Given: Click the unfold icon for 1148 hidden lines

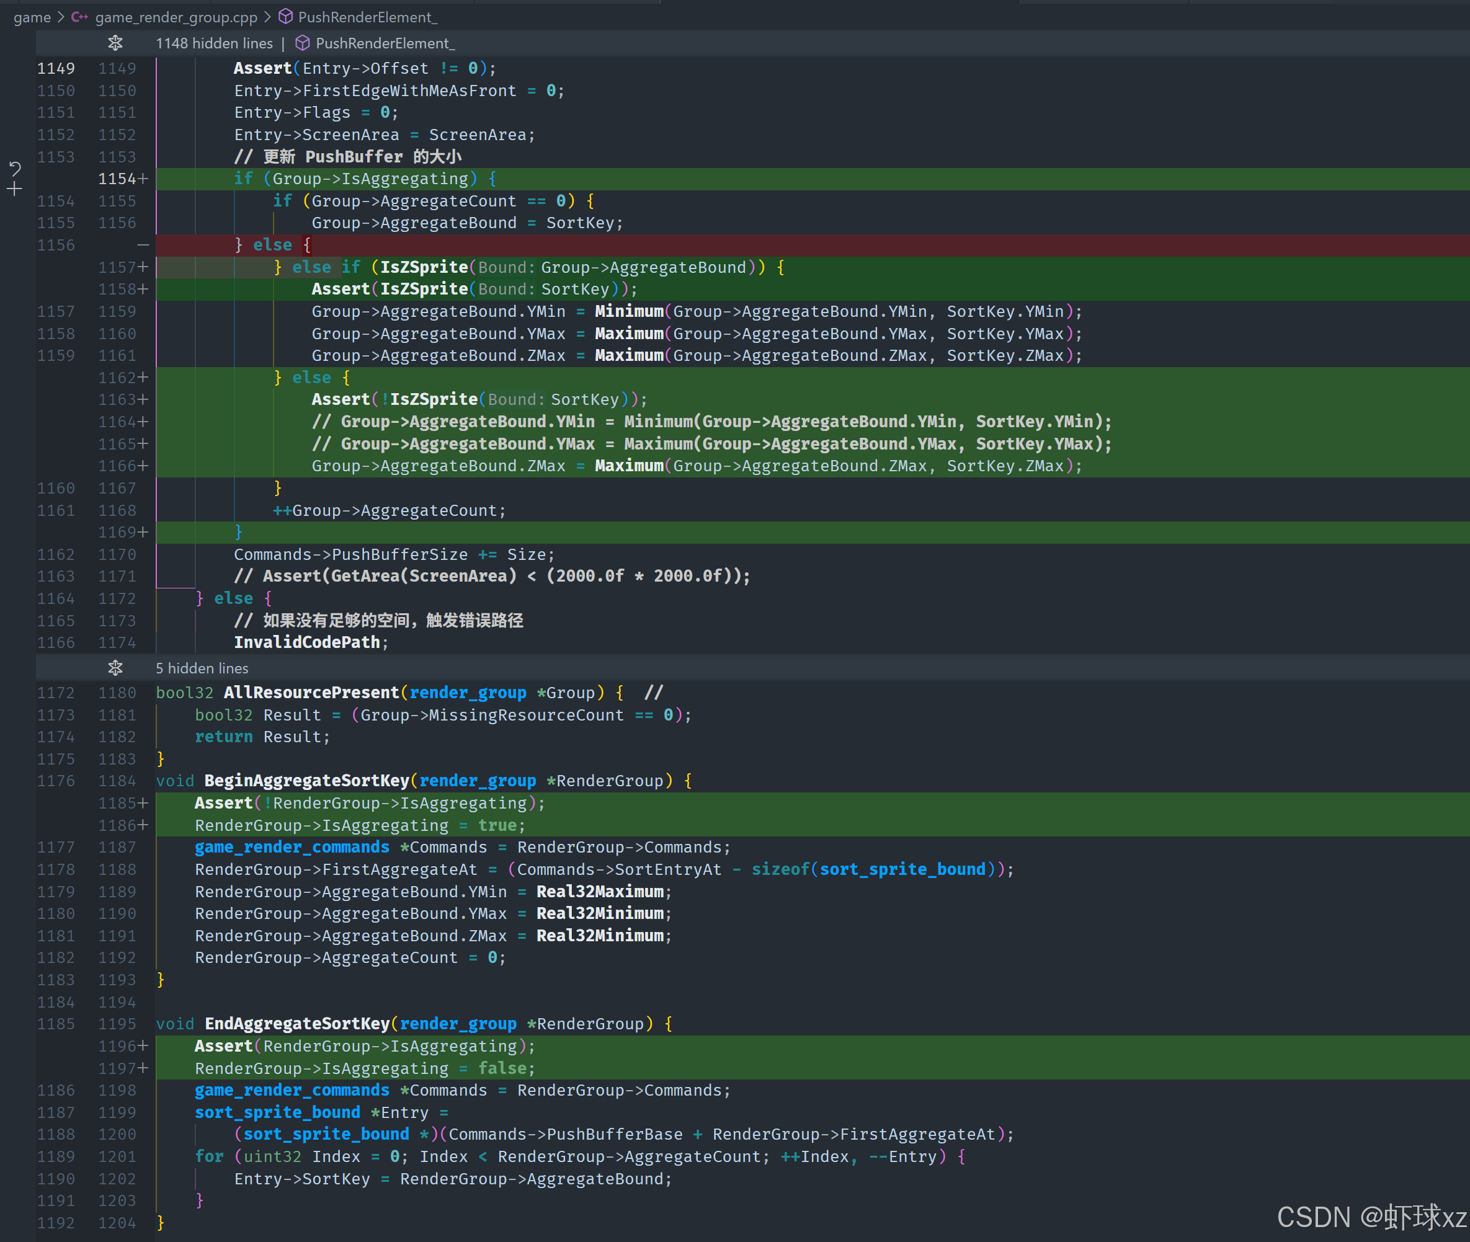Looking at the screenshot, I should point(115,43).
